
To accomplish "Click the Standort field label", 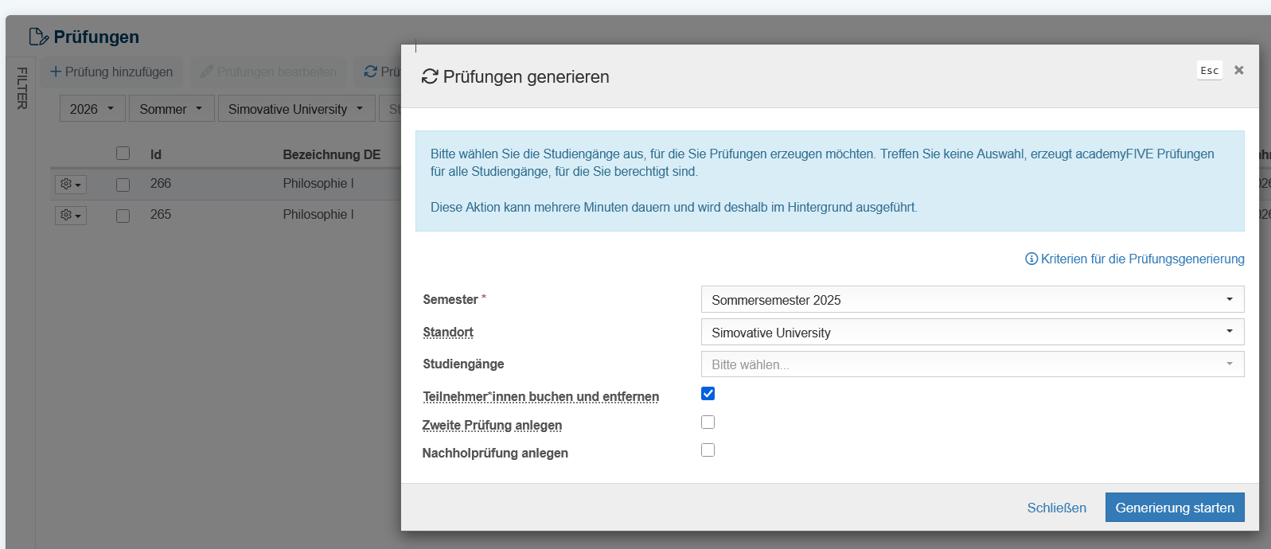I will click(448, 332).
